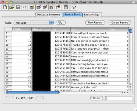
Task: Select the cell 'Wanna go 2 the pub?'
Action: (90, 87)
